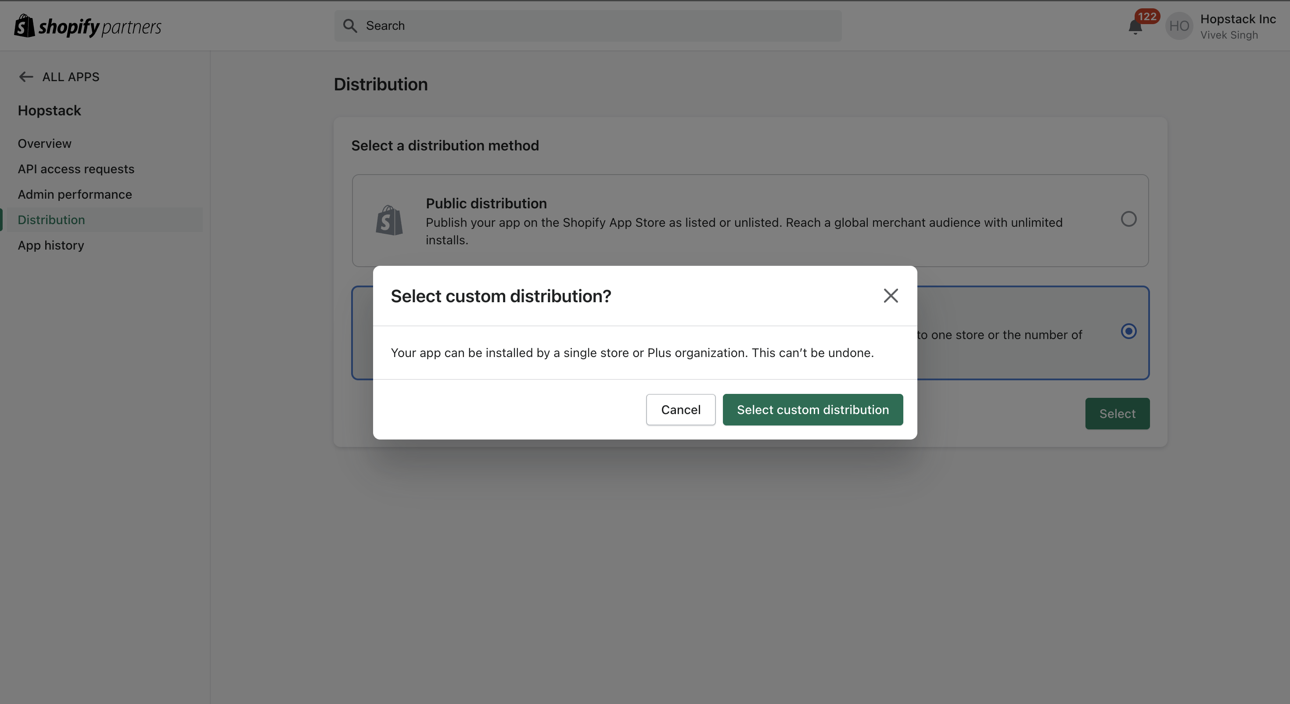
Task: Open App history in sidebar
Action: click(50, 246)
